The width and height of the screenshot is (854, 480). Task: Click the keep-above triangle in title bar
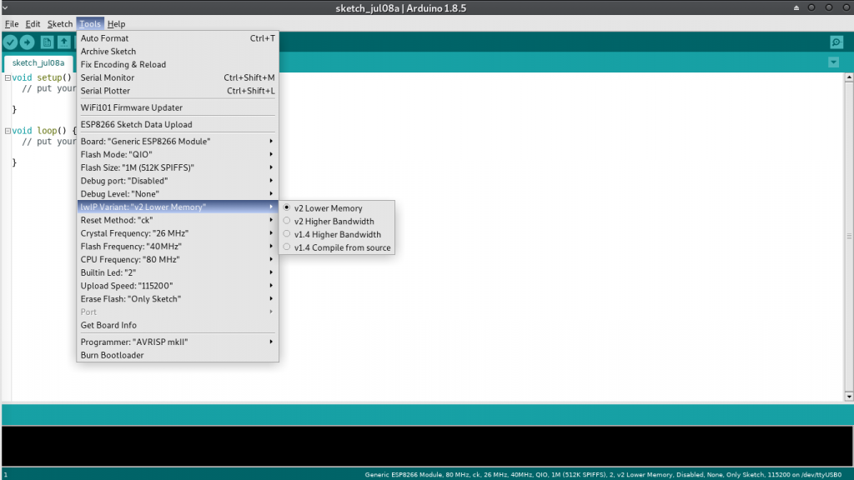(x=796, y=7)
